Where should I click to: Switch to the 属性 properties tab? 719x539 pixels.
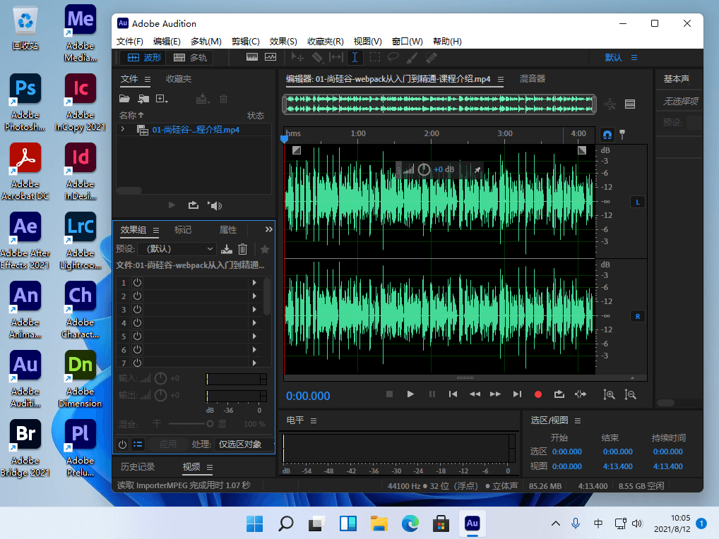tap(228, 230)
